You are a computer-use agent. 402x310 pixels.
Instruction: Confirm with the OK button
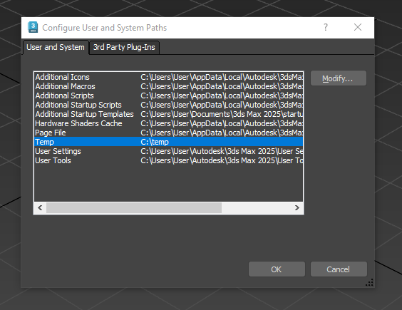coord(277,269)
